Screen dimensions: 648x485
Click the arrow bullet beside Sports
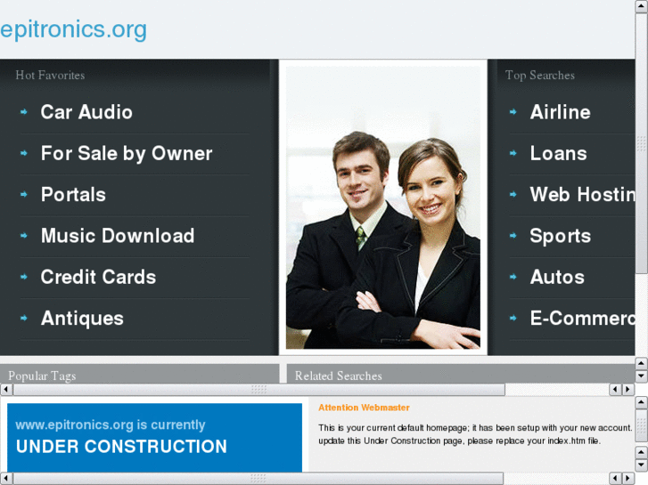pos(513,235)
